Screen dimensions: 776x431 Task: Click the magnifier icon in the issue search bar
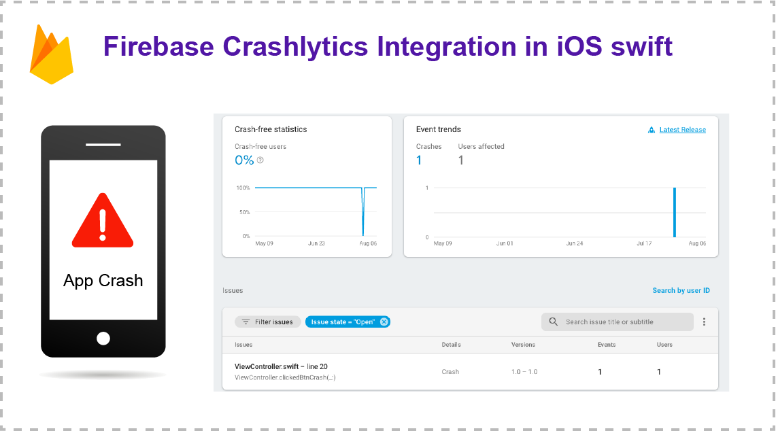554,322
